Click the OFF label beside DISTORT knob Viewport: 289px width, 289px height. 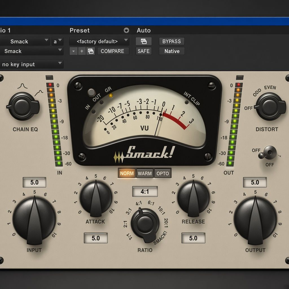248,108
